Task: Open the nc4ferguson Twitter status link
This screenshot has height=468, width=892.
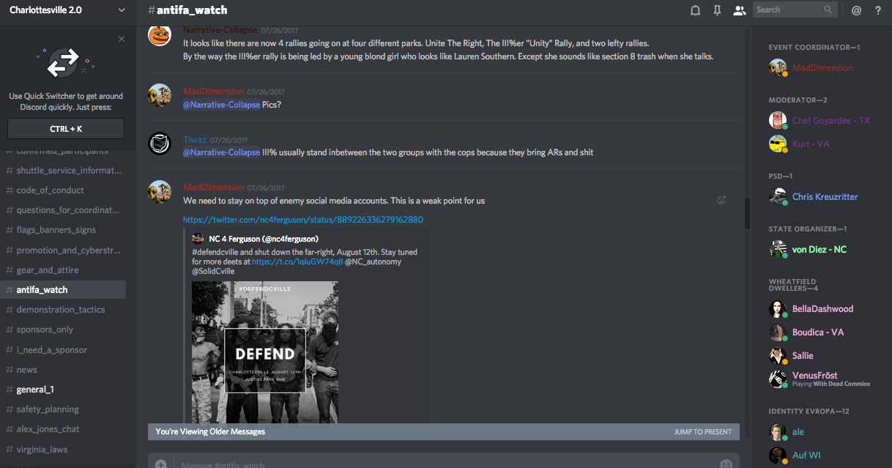Action: (302, 220)
